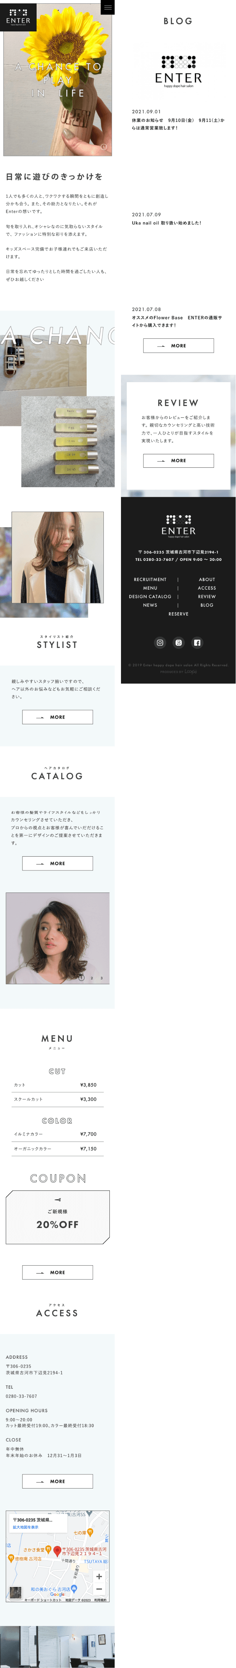The image size is (236, 1668).
Task: Select catalog slide indicator 2
Action: coord(92,978)
